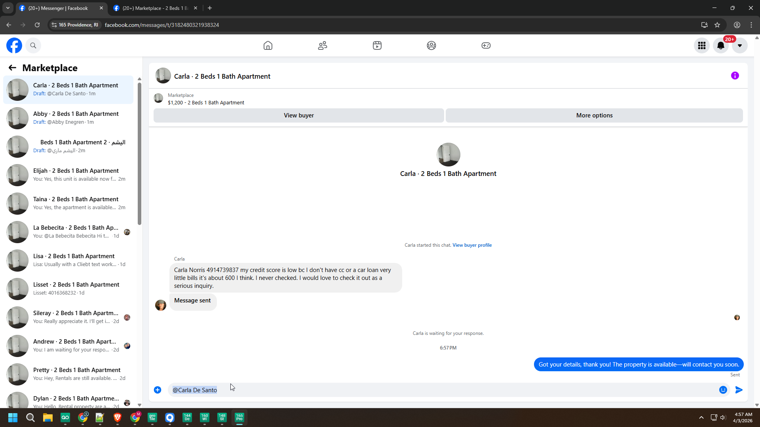Open Elijah's 2 Beds 1 Bath conversation
The width and height of the screenshot is (760, 427).
[x=68, y=175]
